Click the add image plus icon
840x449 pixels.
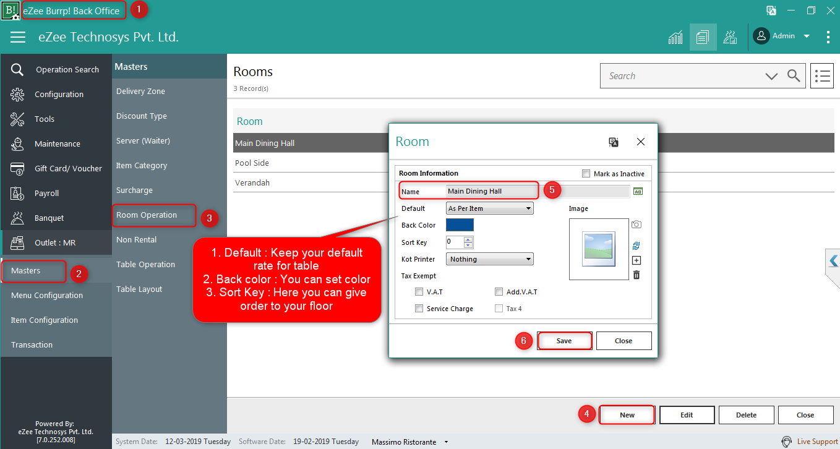[636, 260]
